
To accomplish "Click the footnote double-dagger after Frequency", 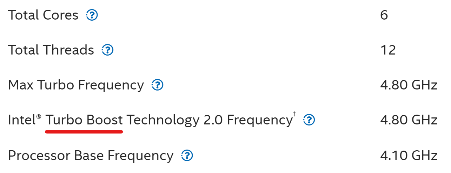I will (x=294, y=114).
